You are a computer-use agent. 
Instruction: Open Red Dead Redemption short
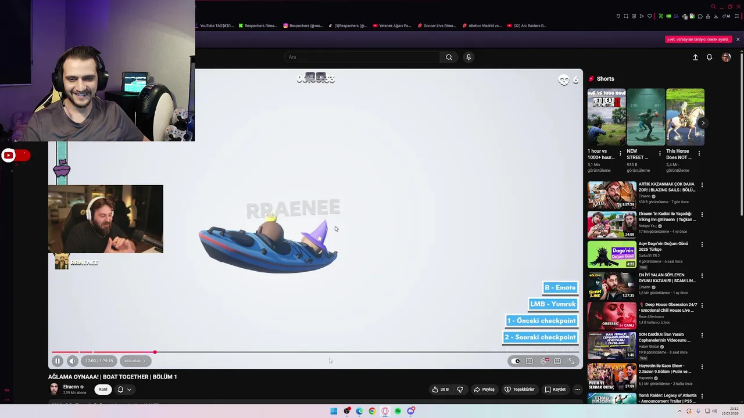606,117
